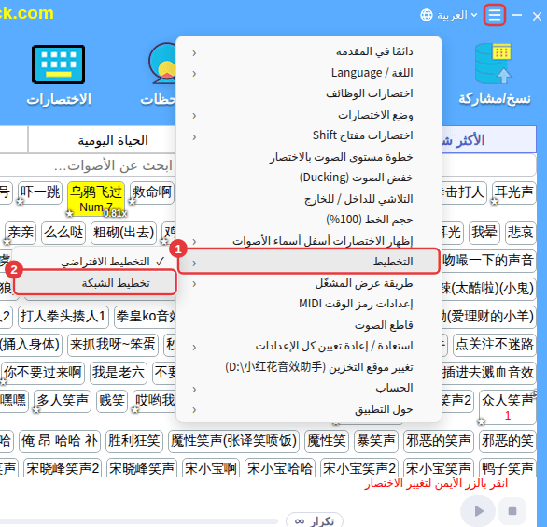
Task: Play the 亲亲 sound button
Action: tap(21, 233)
